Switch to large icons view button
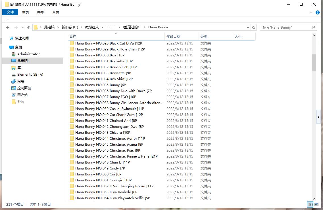The height and width of the screenshot is (210, 323). tap(316, 204)
